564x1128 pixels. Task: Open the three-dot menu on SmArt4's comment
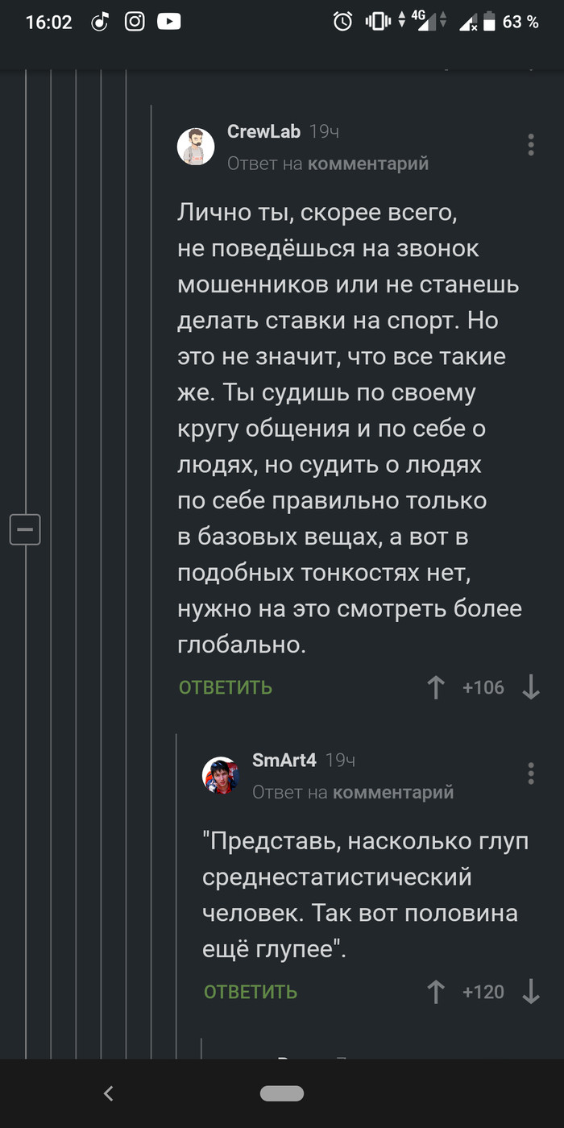(x=531, y=773)
